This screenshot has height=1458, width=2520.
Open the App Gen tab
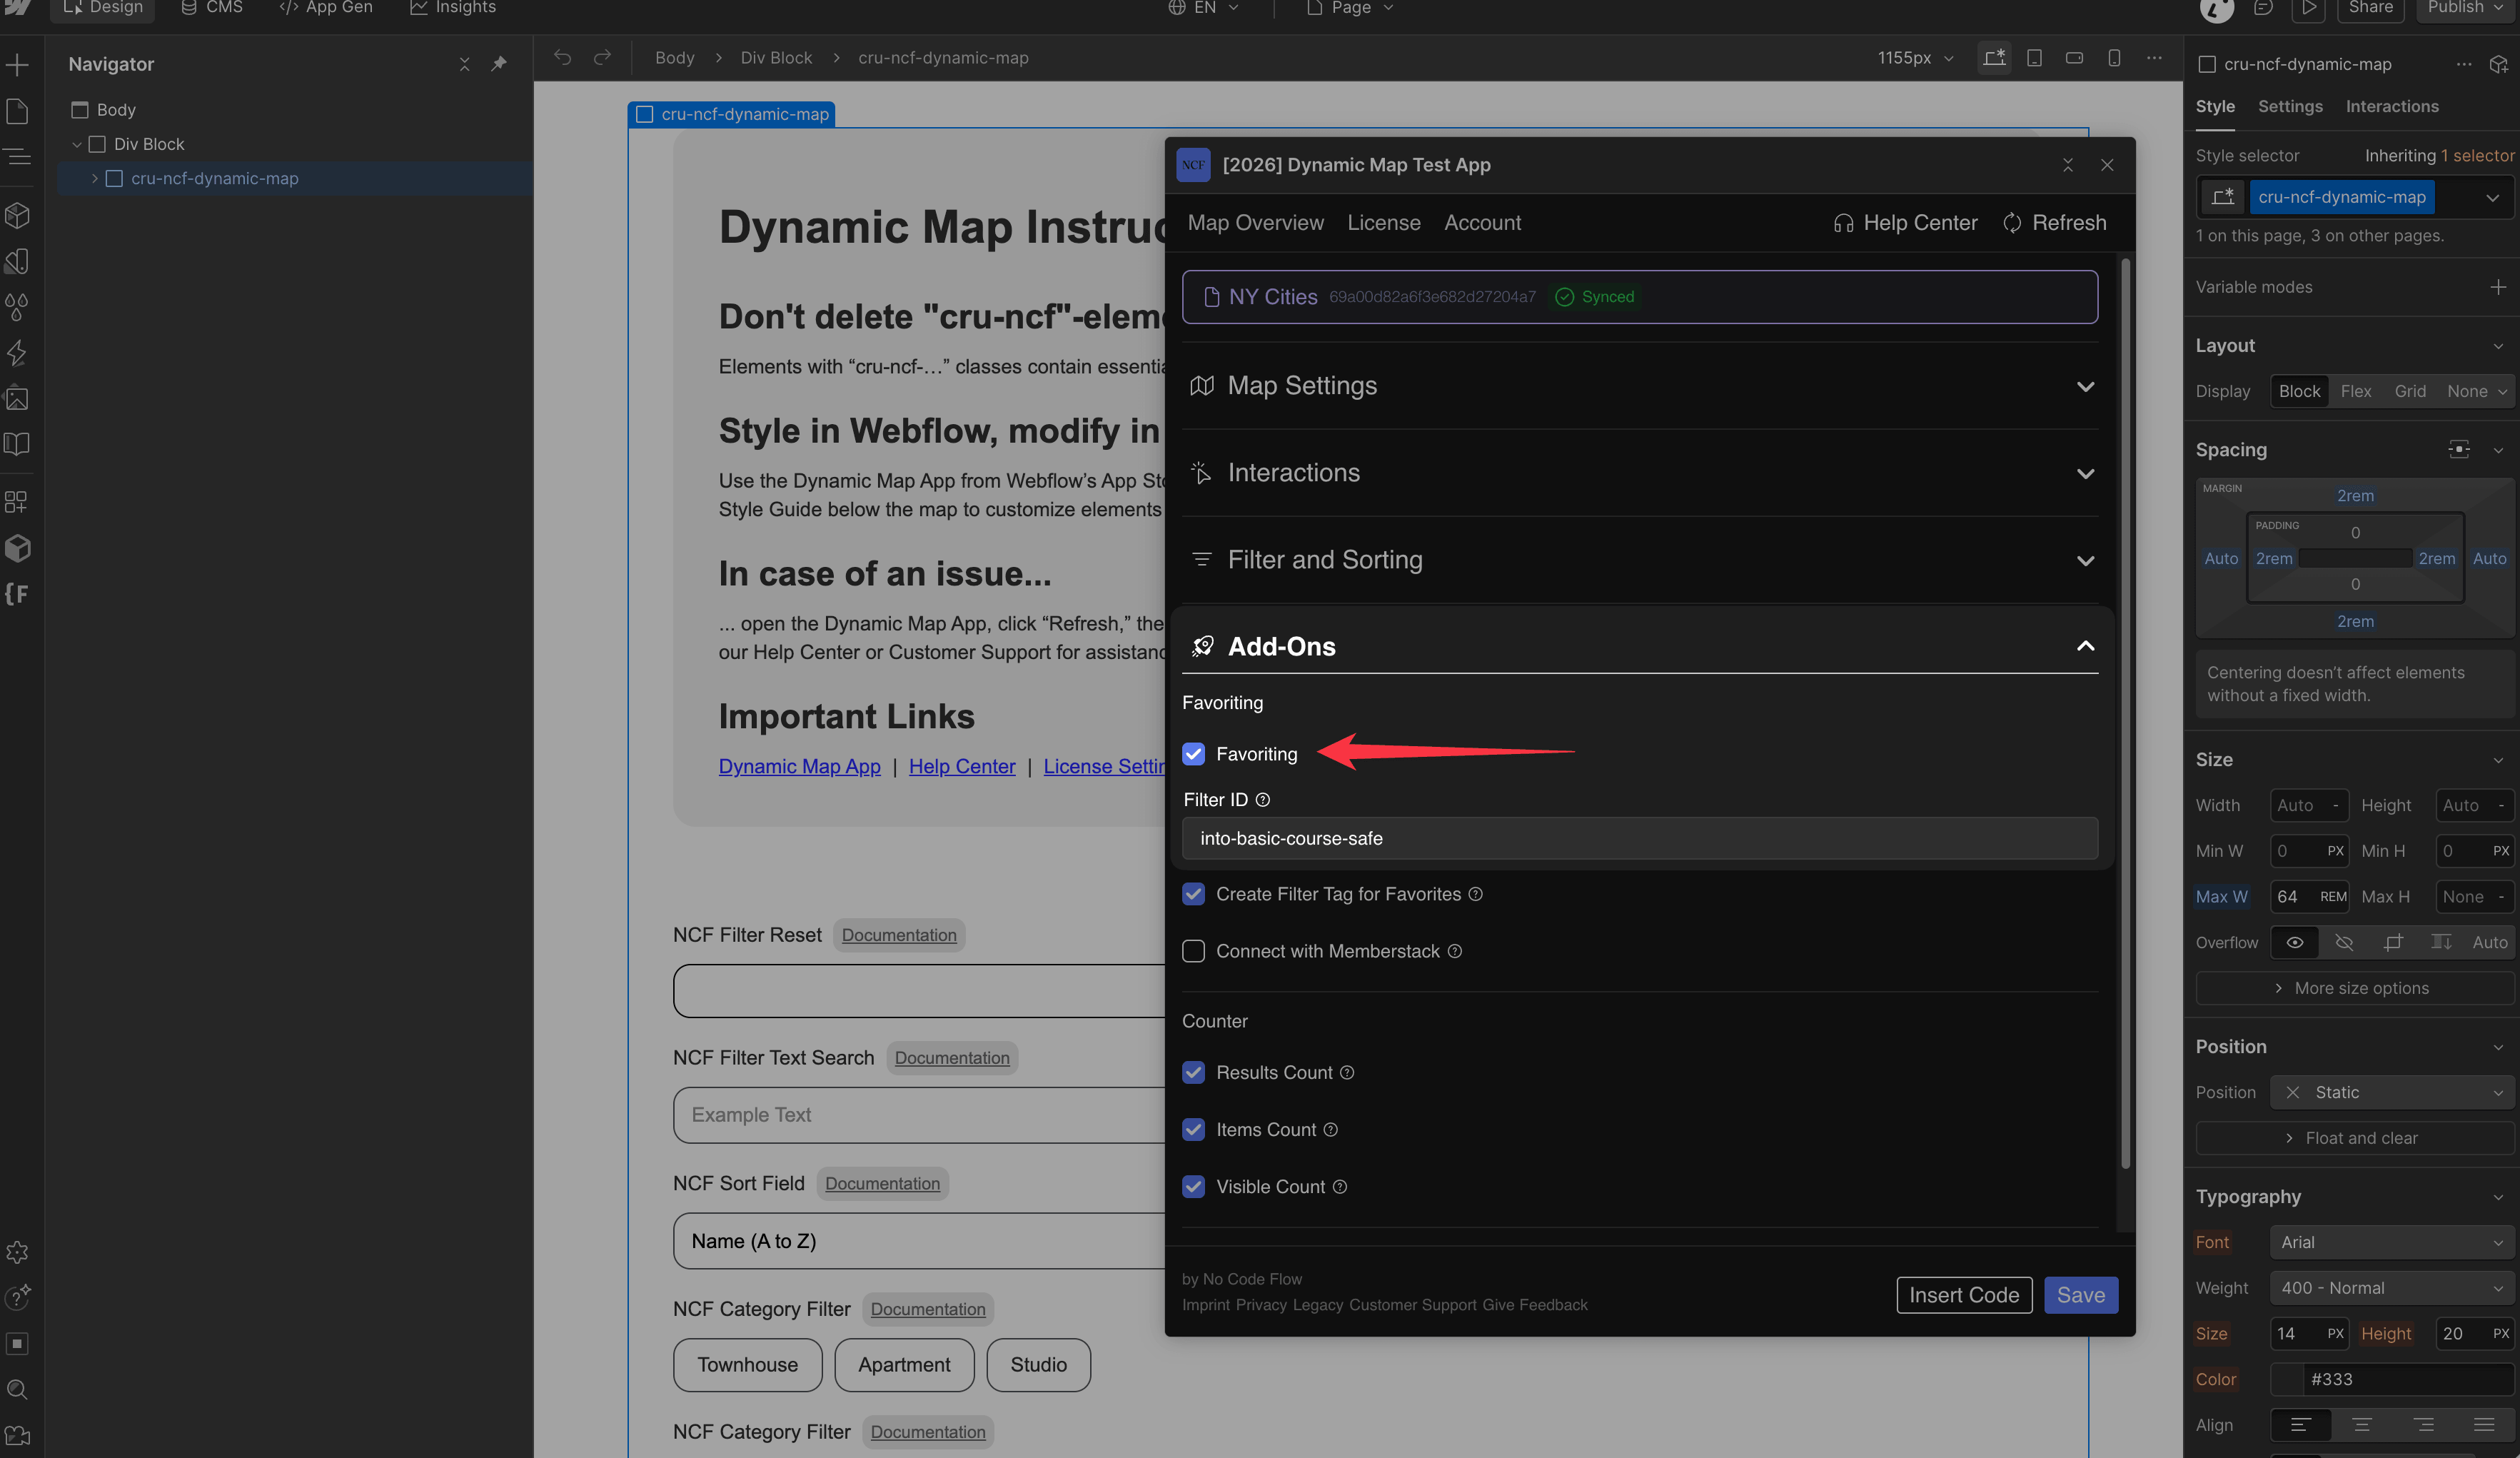tap(326, 8)
